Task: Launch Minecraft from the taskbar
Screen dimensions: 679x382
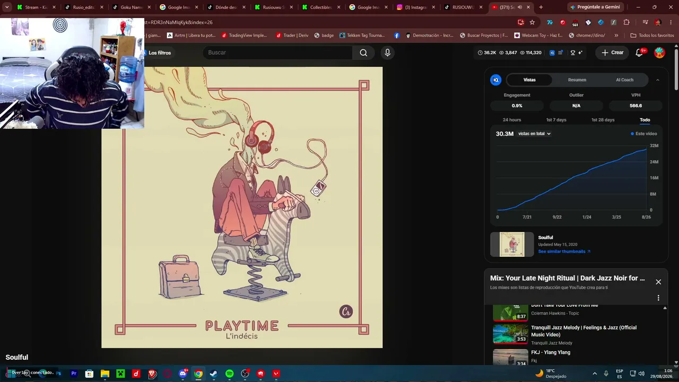Action: point(120,374)
